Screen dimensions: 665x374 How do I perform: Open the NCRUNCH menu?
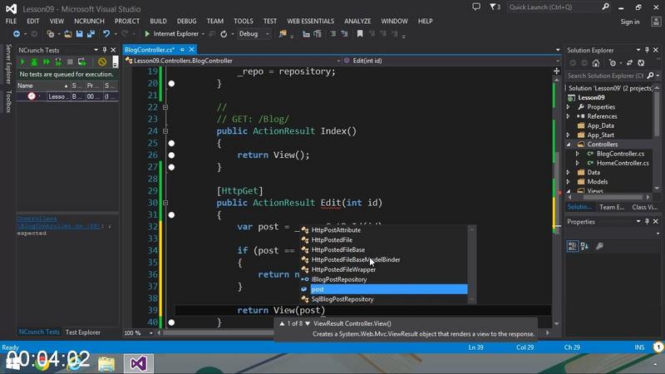click(89, 21)
